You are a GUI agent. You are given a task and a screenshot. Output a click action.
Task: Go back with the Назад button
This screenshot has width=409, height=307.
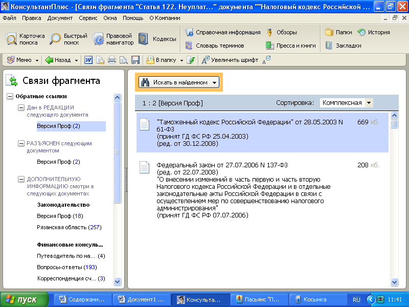click(58, 60)
